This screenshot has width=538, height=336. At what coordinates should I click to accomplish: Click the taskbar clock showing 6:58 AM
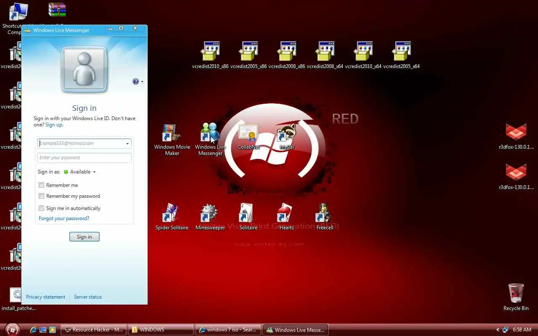522,330
